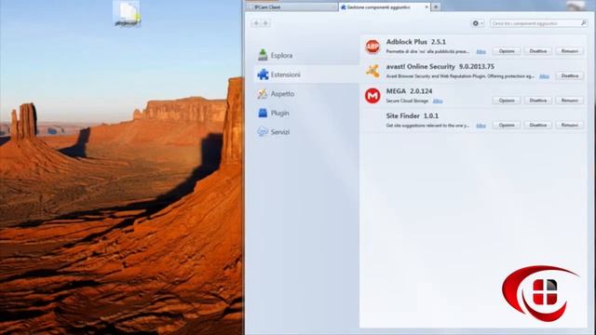Click the Altro link for MEGA
The image size is (596, 335).
[438, 101]
